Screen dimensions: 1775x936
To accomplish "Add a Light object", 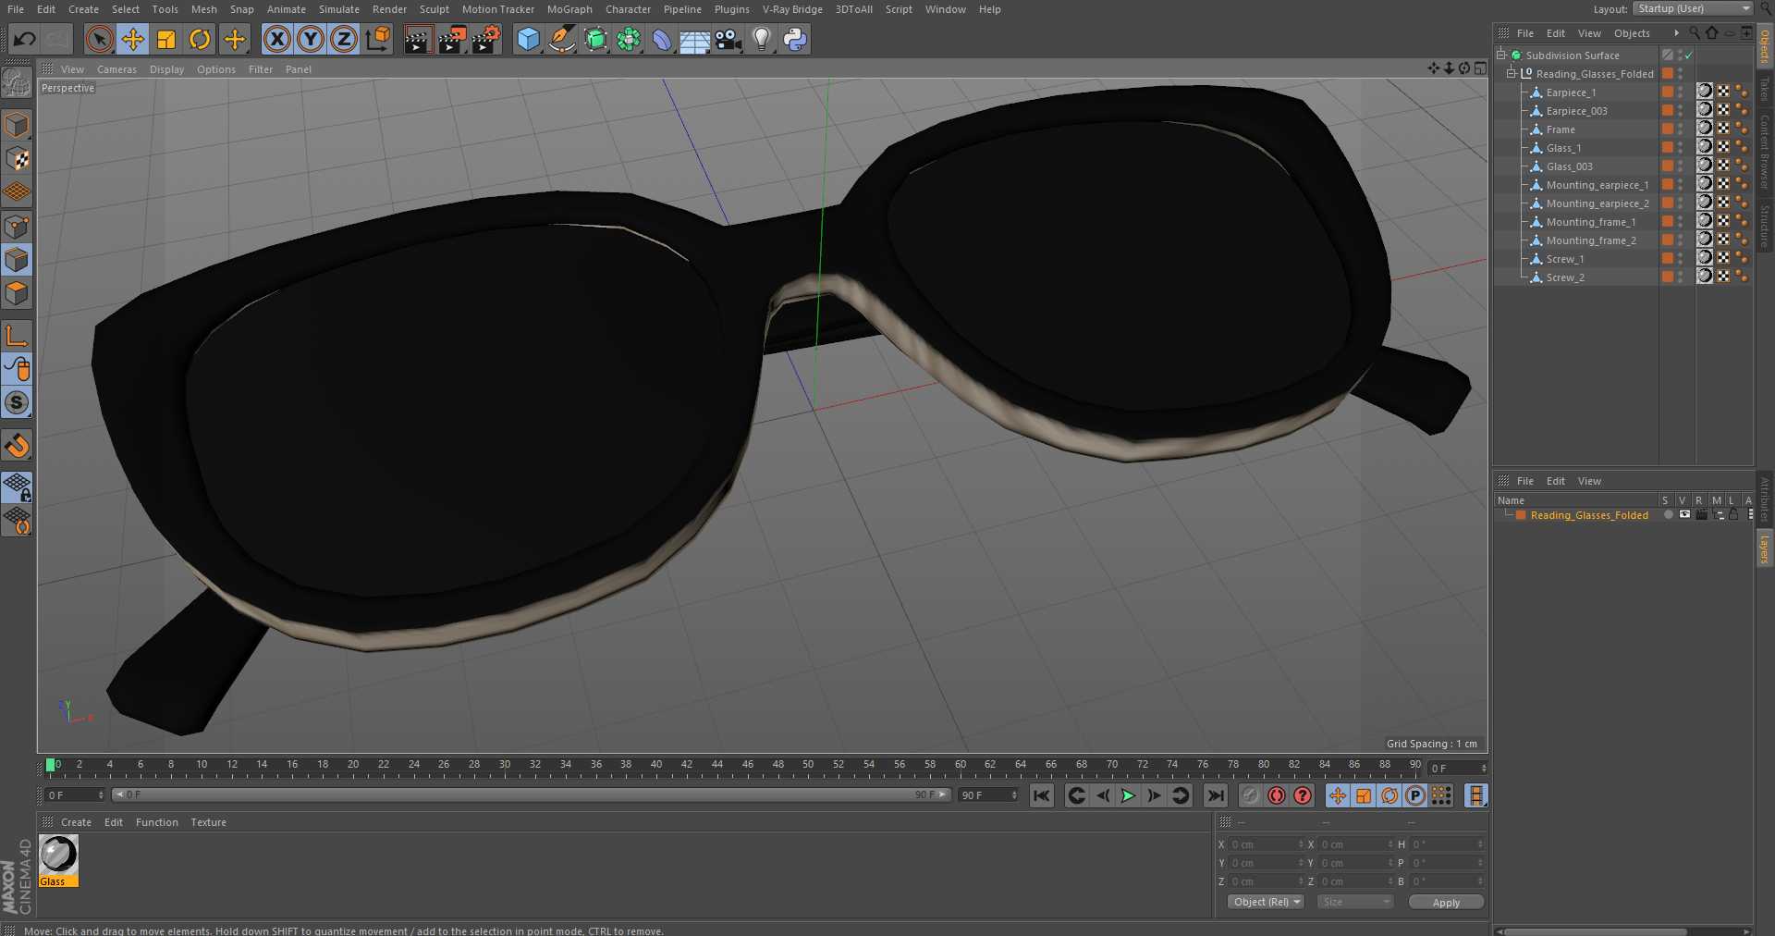I will [762, 39].
